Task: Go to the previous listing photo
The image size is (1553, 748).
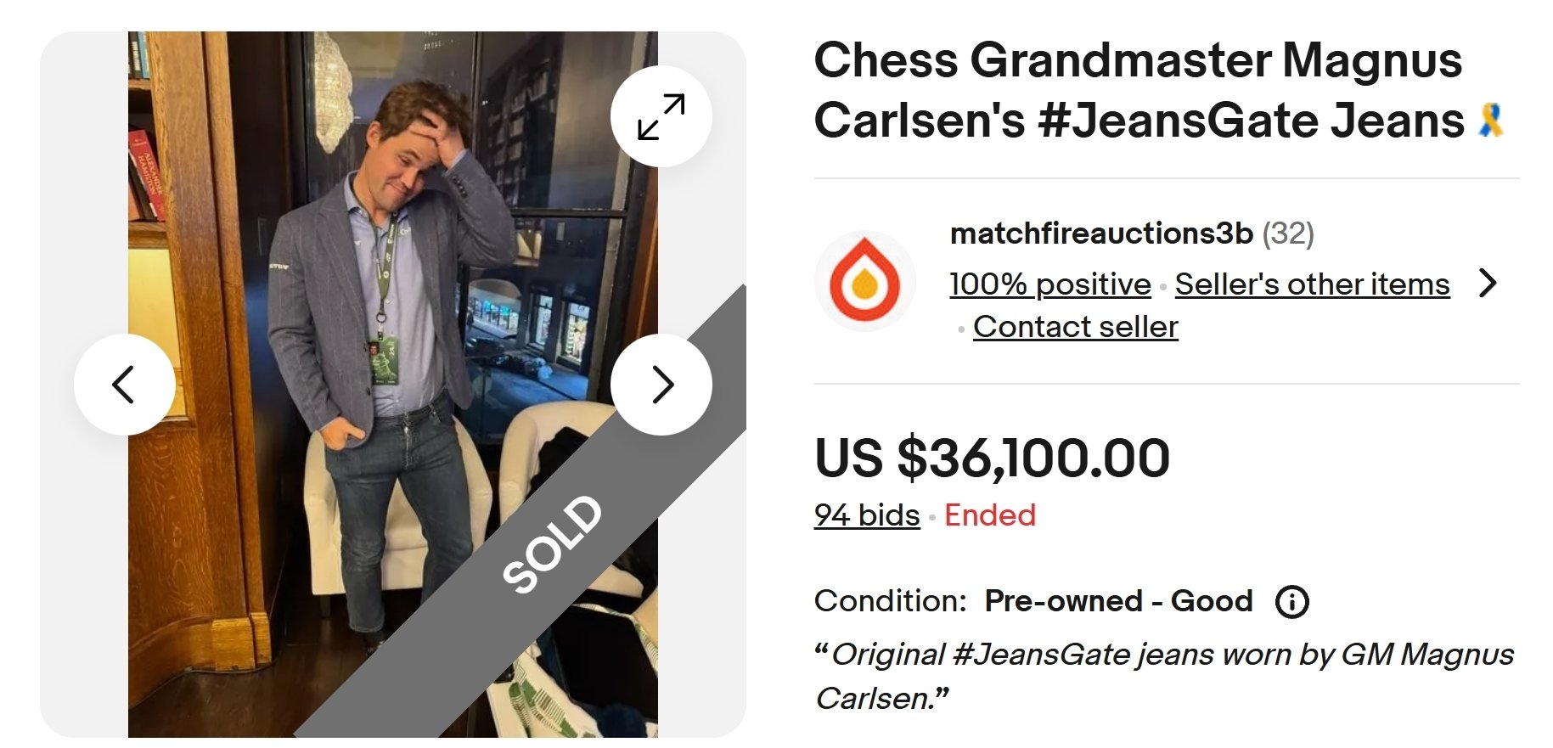Action: pyautogui.click(x=124, y=385)
